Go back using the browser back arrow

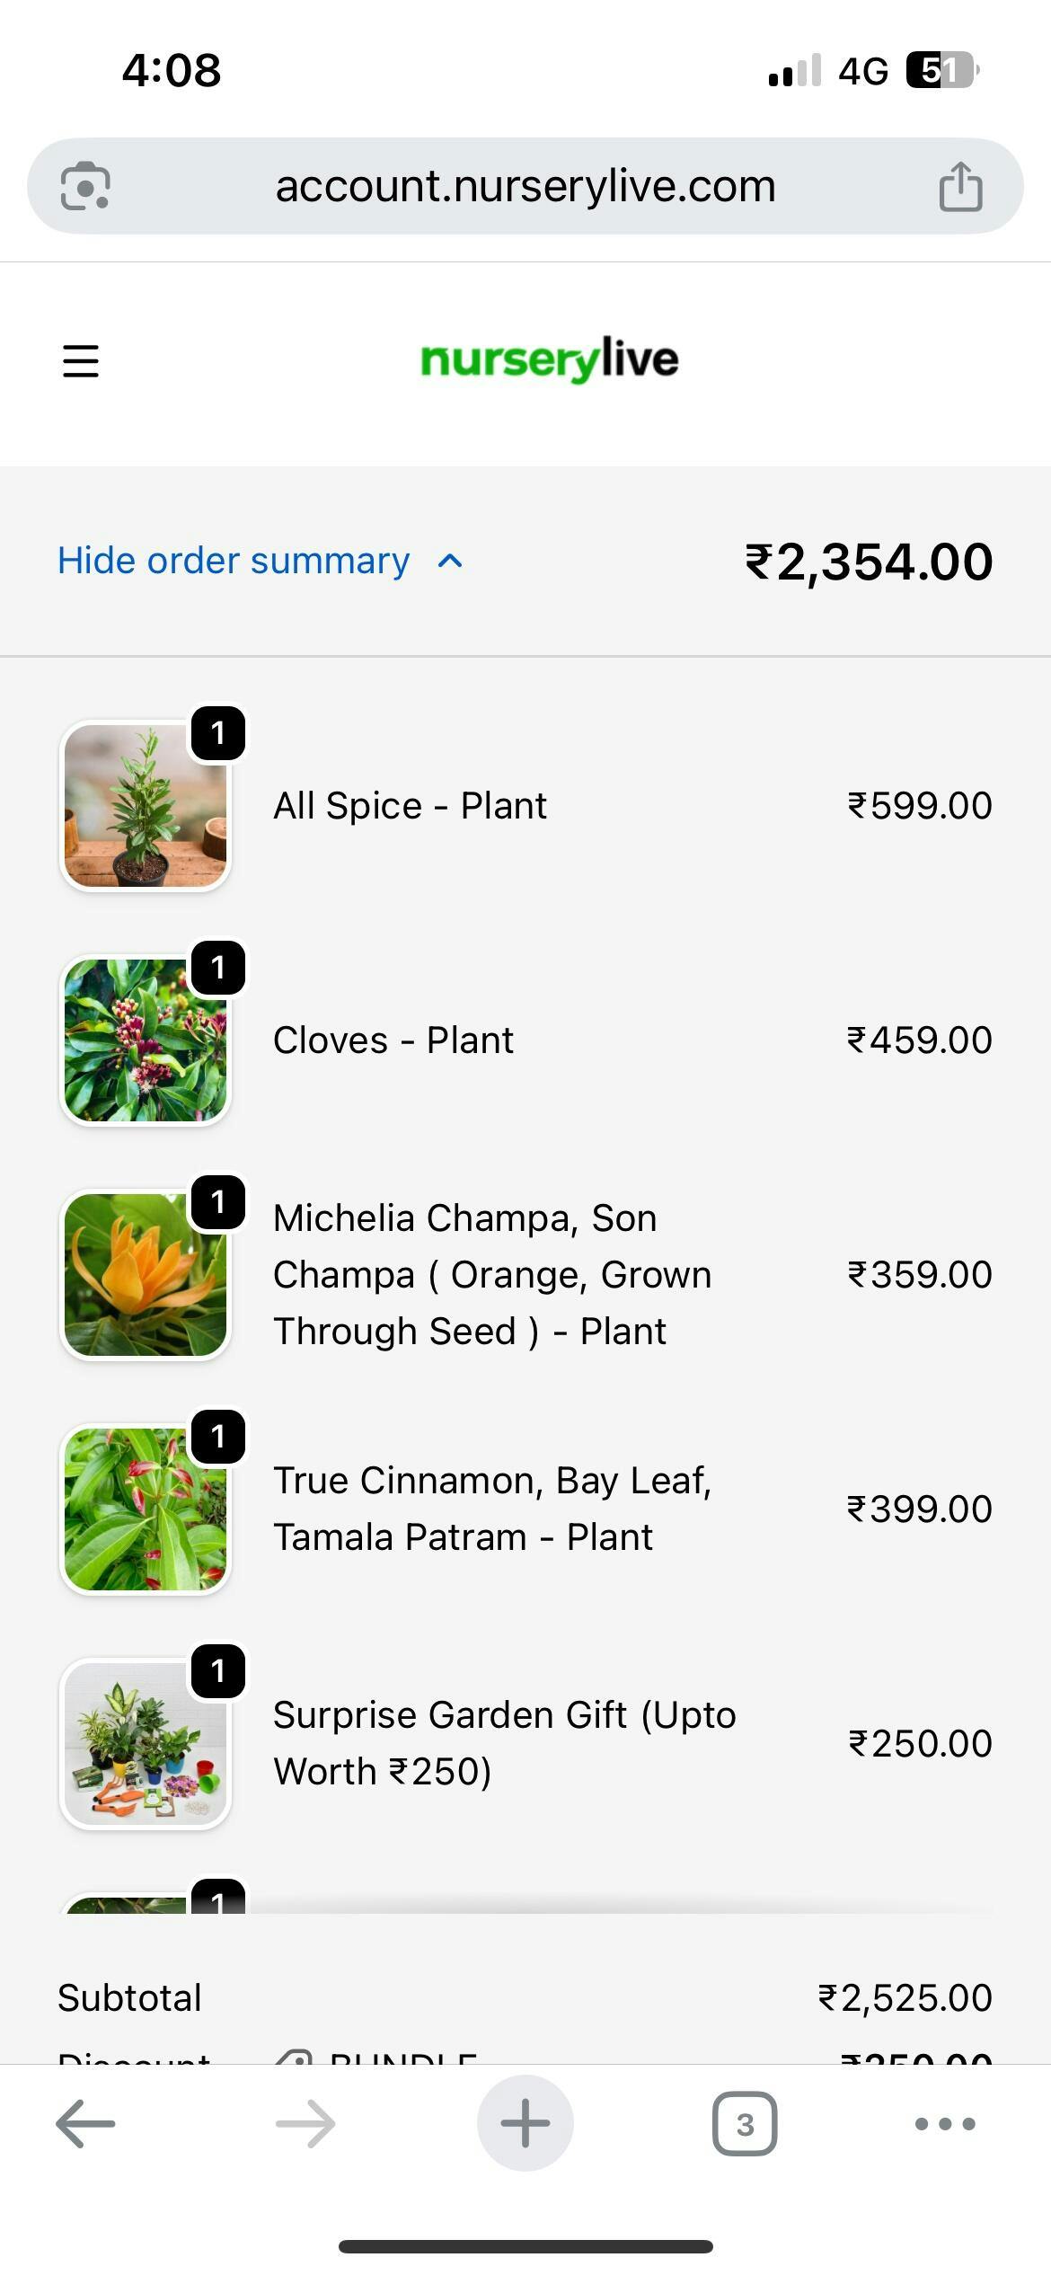pyautogui.click(x=85, y=2124)
